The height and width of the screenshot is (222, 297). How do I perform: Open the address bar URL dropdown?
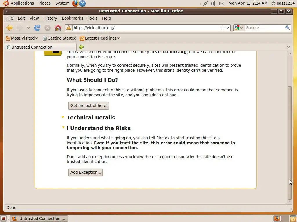(228, 28)
